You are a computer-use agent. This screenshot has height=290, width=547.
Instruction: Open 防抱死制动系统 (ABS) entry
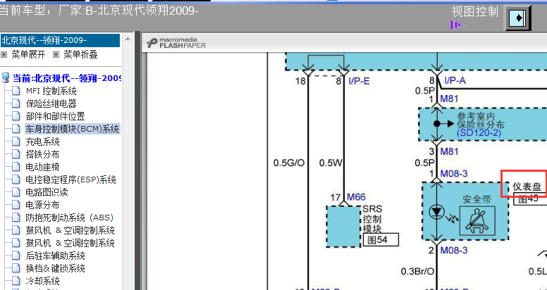coord(69,217)
